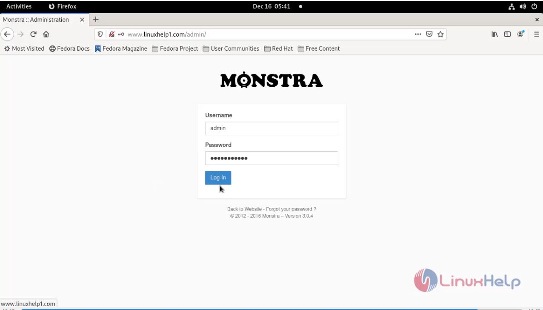
Task: Open a new tab with plus button
Action: (x=96, y=20)
